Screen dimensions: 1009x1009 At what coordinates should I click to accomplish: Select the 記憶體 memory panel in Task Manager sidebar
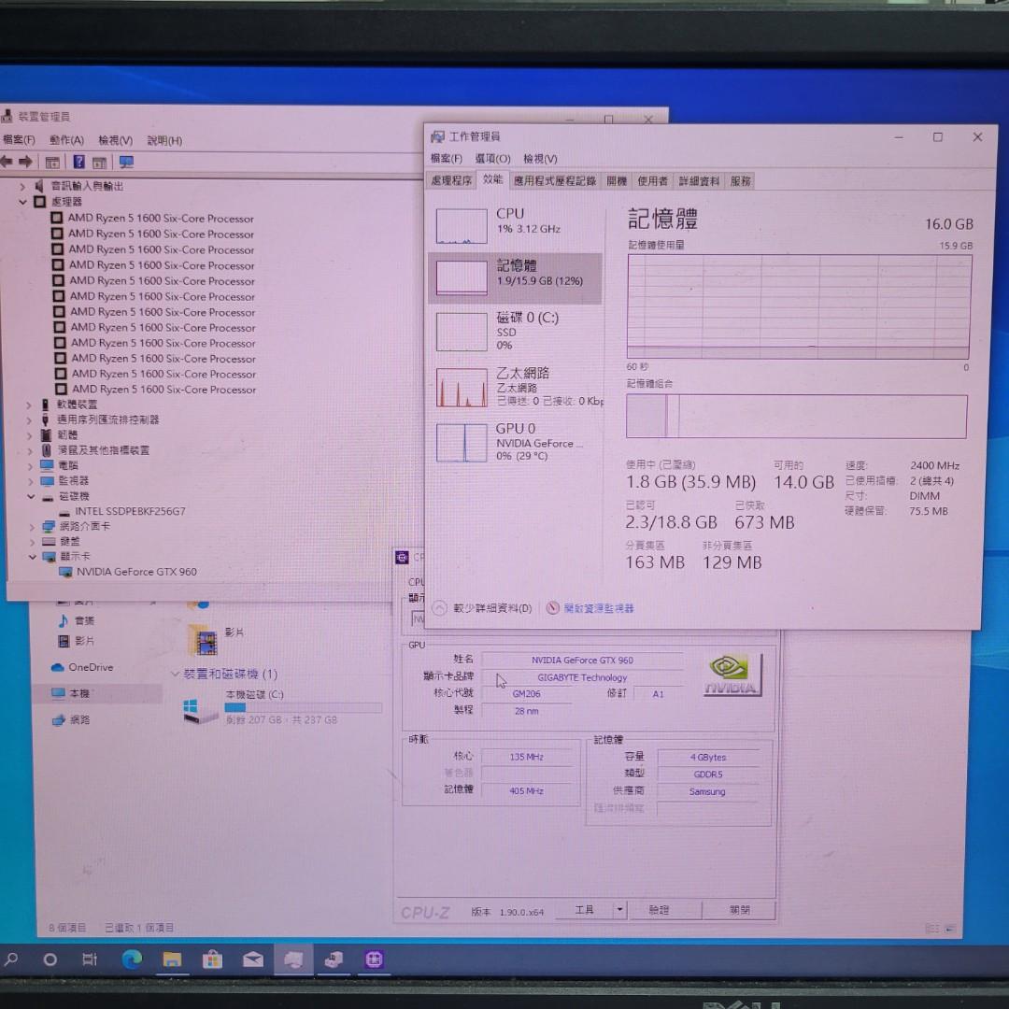515,278
